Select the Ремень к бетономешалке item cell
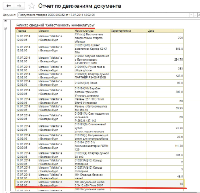The width and height of the screenshot is (200, 193). (92, 108)
